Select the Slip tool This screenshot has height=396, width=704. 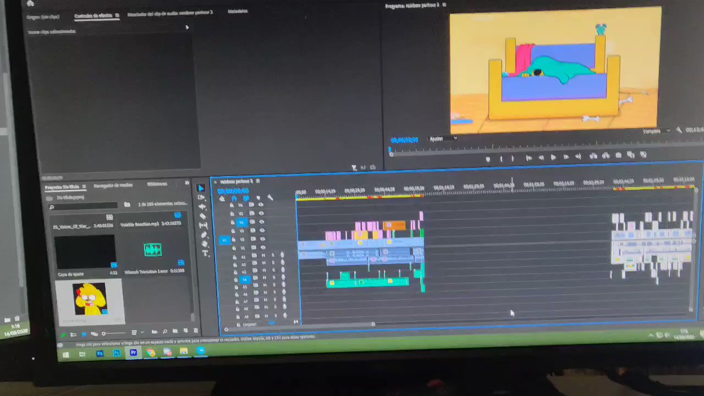(x=204, y=226)
